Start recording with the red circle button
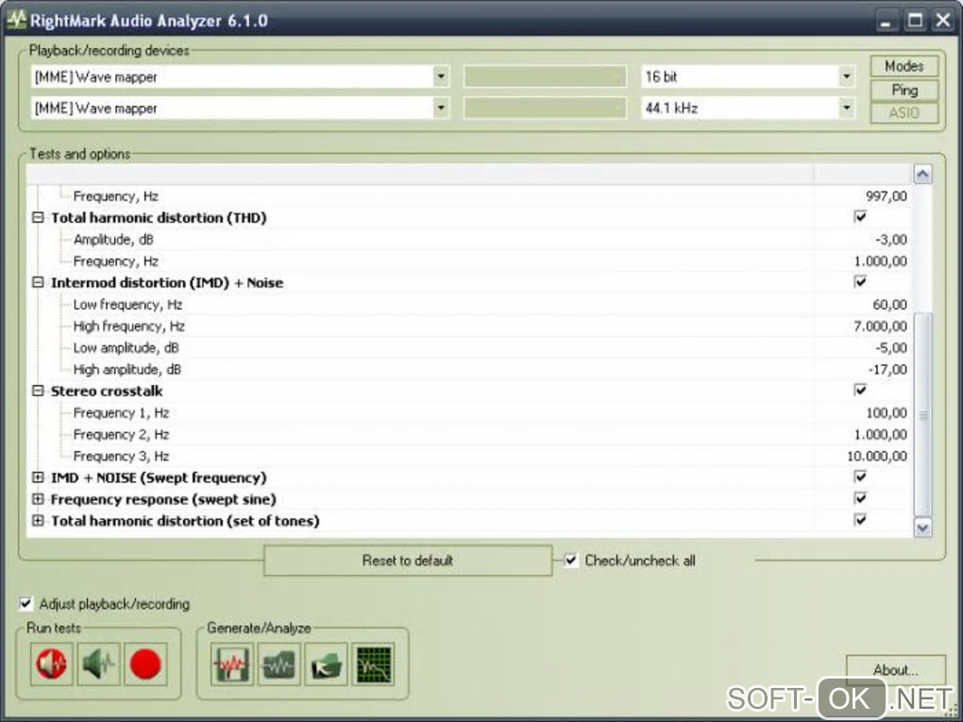 pos(145,663)
